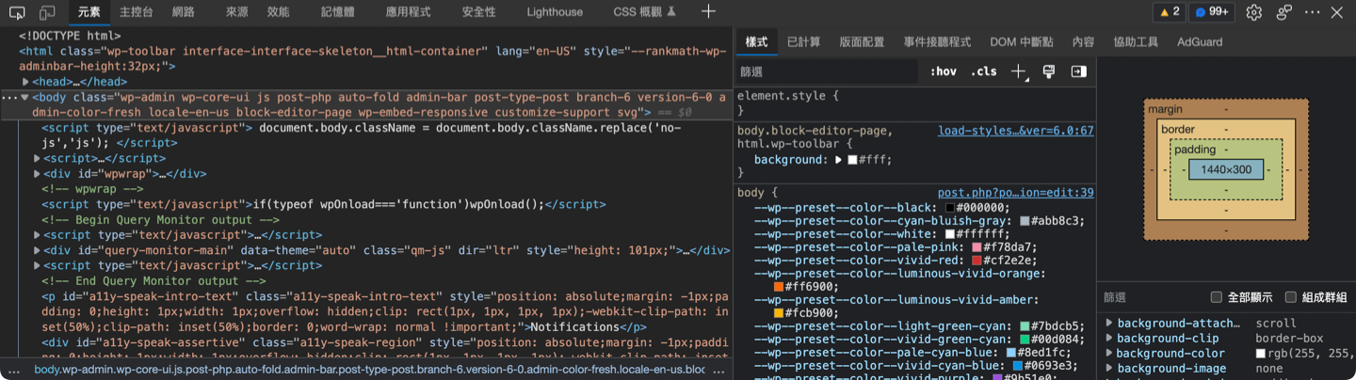This screenshot has height=380, width=1356.
Task: Toggle the computed styles sidebar icon
Action: [x=1078, y=71]
